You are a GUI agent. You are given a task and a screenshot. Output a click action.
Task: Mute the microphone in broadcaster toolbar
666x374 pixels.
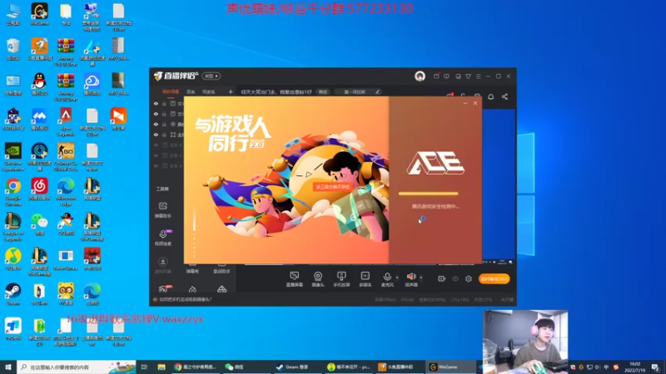pos(387,279)
